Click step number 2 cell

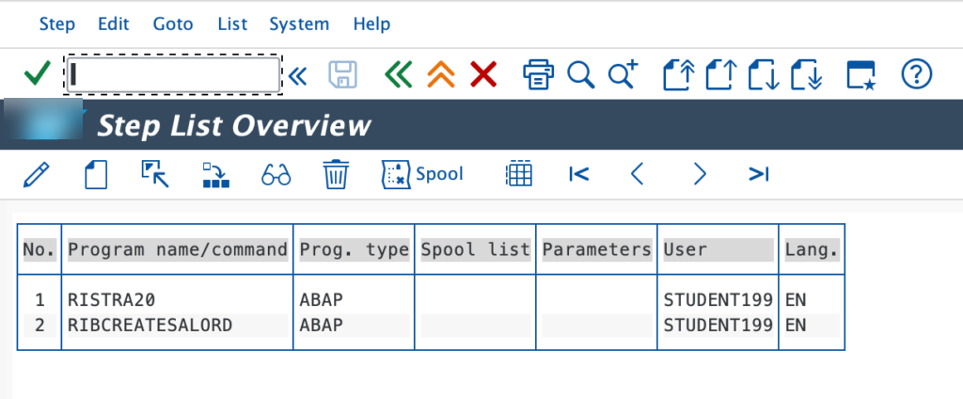[x=39, y=326]
